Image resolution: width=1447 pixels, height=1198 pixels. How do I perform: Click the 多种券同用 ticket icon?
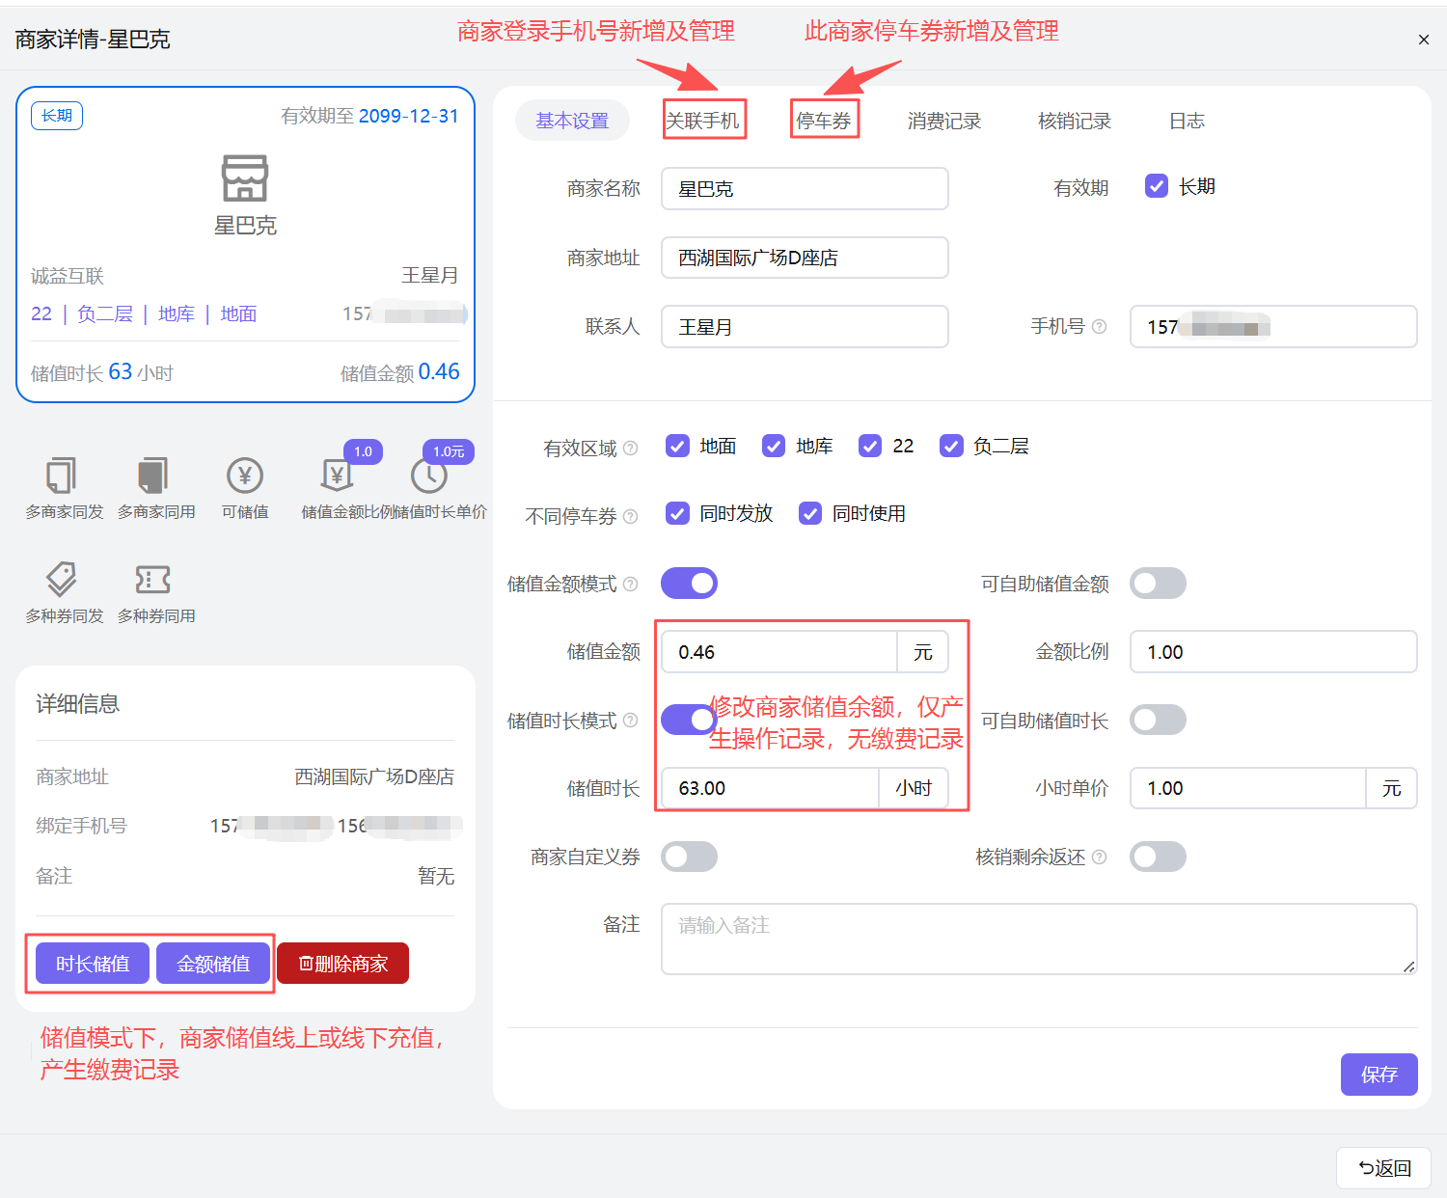click(152, 582)
